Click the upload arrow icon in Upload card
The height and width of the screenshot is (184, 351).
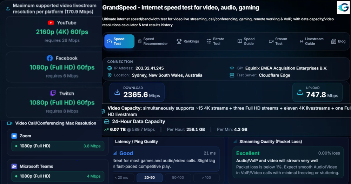pos(300,92)
